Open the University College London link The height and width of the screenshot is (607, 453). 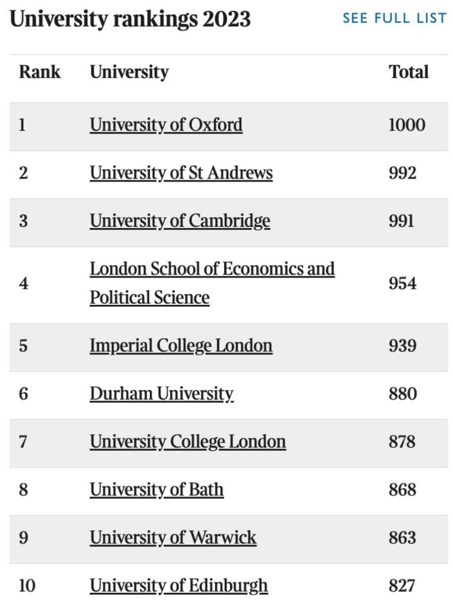pos(187,442)
